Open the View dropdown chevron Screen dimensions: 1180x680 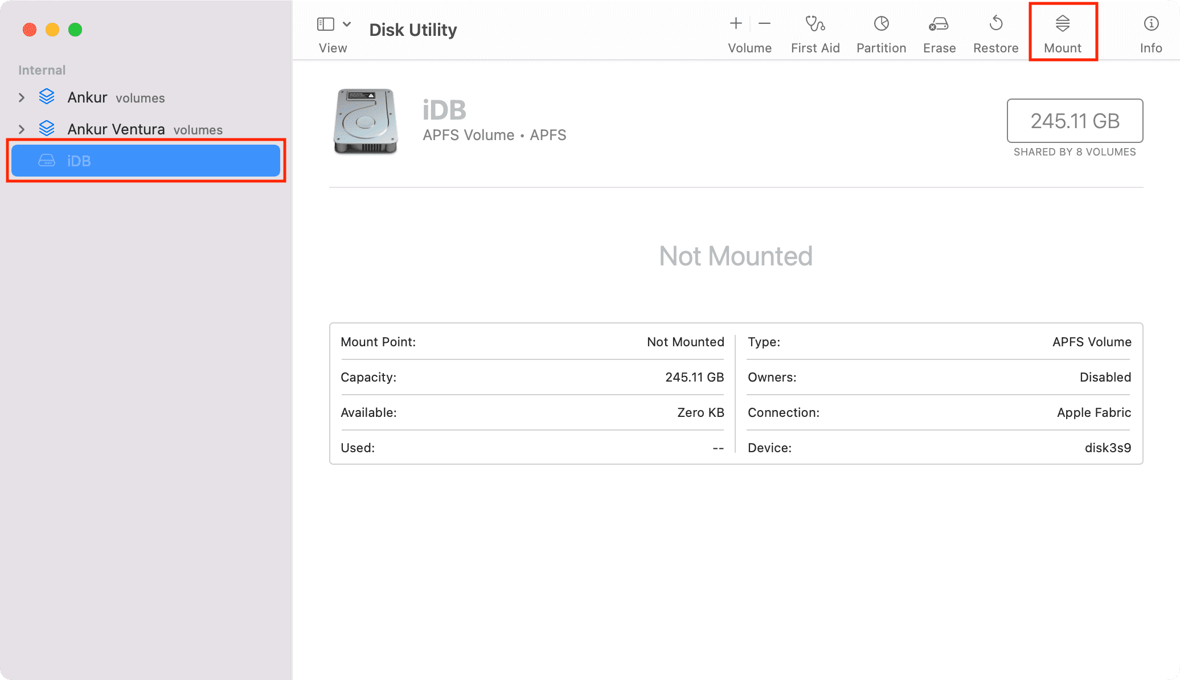(347, 24)
